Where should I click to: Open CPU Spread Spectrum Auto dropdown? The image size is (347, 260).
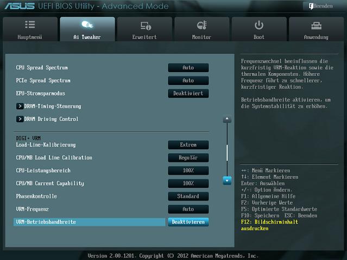point(188,68)
